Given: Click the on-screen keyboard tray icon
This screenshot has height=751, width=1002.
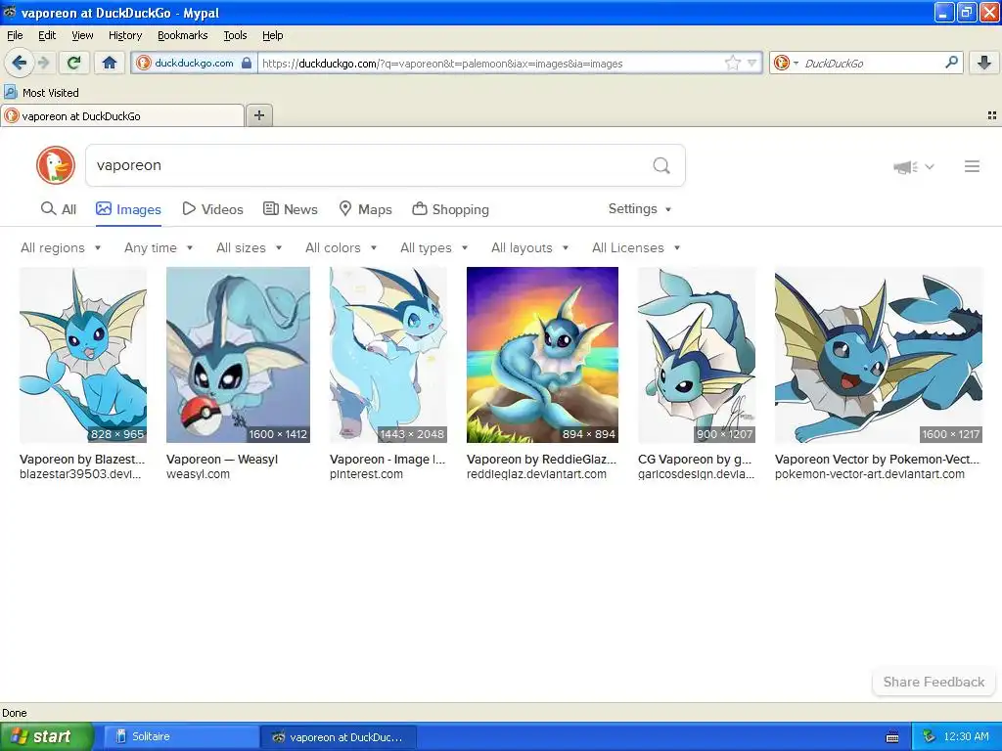Looking at the screenshot, I should [892, 737].
